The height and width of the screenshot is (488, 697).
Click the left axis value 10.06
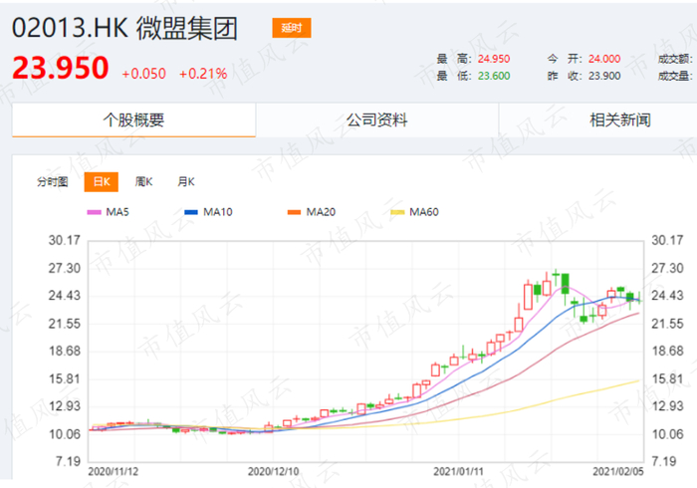(65, 434)
